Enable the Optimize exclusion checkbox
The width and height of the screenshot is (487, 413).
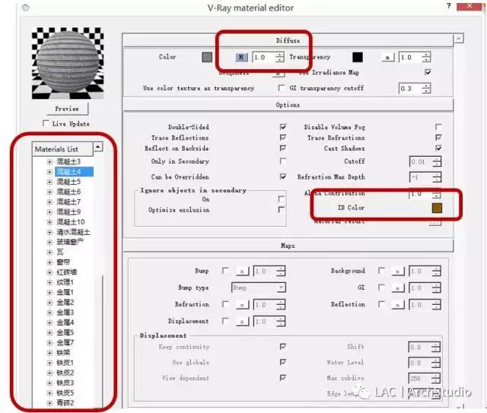[281, 210]
